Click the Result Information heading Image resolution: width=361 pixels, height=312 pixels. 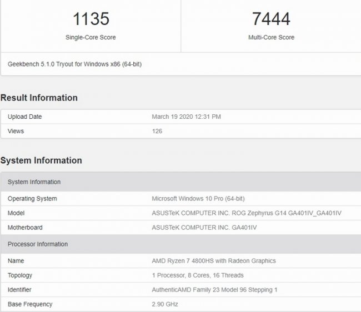click(x=39, y=98)
